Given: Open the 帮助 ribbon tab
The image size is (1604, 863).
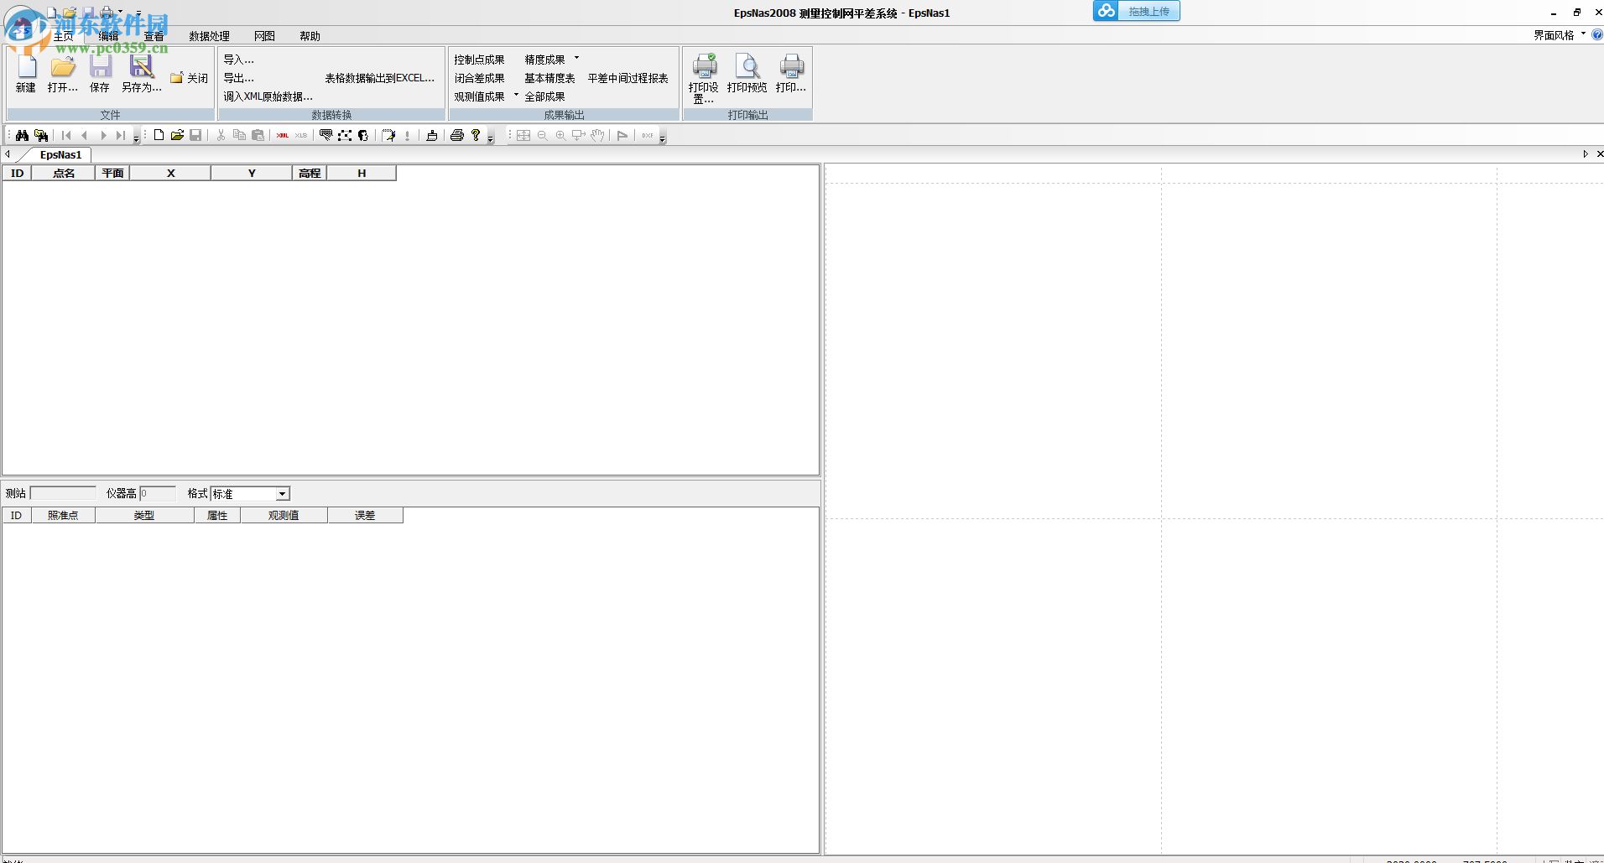Looking at the screenshot, I should [x=310, y=36].
